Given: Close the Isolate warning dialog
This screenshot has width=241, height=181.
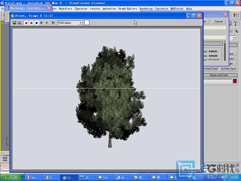Looking at the screenshot, I should 49,8.
